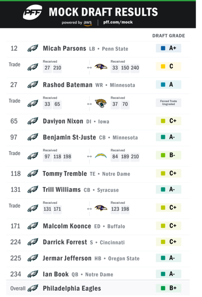Click the trade arrows in Chargers trade row
The height and width of the screenshot is (297, 202).
(x=90, y=156)
